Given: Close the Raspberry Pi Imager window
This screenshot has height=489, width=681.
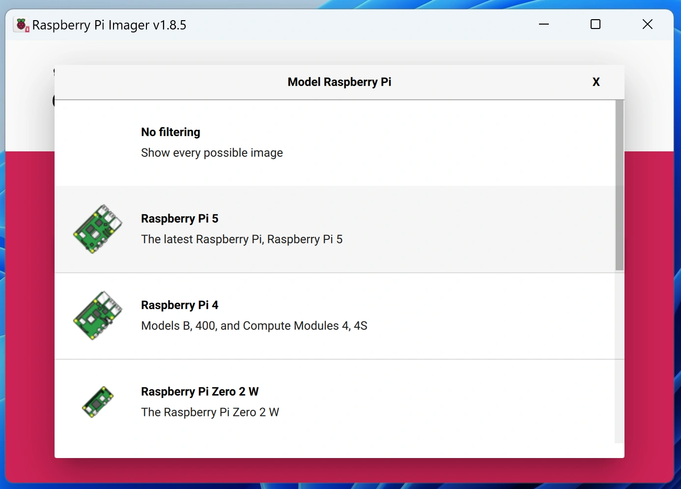Looking at the screenshot, I should [648, 24].
